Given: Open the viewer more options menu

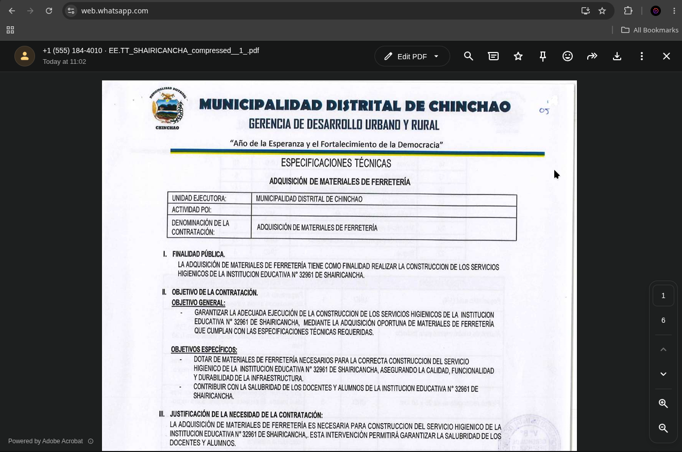Looking at the screenshot, I should tap(642, 56).
